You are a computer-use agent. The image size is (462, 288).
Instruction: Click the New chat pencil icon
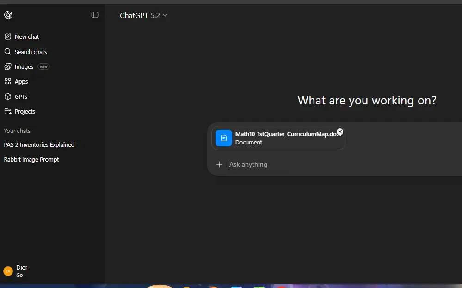pos(8,36)
